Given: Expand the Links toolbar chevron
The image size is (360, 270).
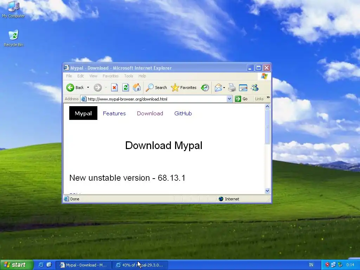Looking at the screenshot, I should coord(268,98).
